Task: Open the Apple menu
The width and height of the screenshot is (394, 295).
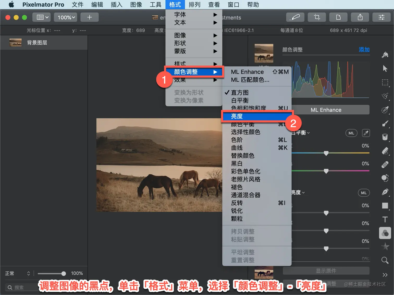Action: 11,4
